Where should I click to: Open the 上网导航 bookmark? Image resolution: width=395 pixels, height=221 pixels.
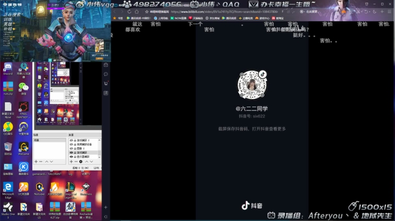(x=161, y=18)
